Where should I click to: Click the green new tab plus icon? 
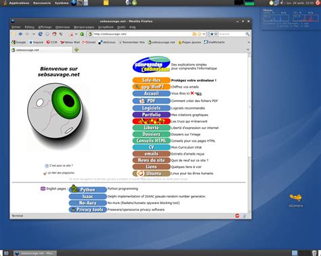pos(77,50)
